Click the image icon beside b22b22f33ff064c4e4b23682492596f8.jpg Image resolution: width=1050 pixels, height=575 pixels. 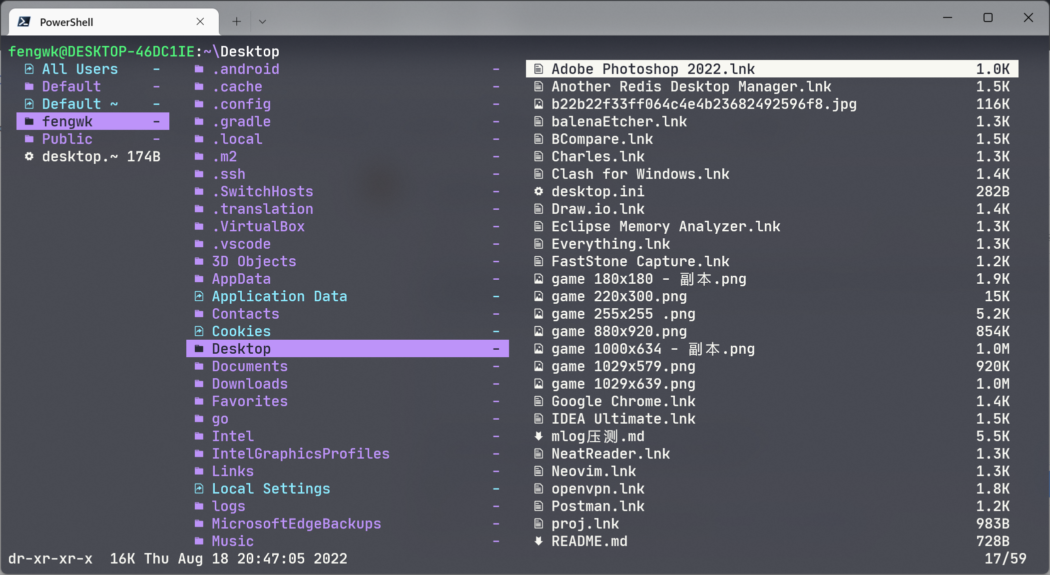538,104
